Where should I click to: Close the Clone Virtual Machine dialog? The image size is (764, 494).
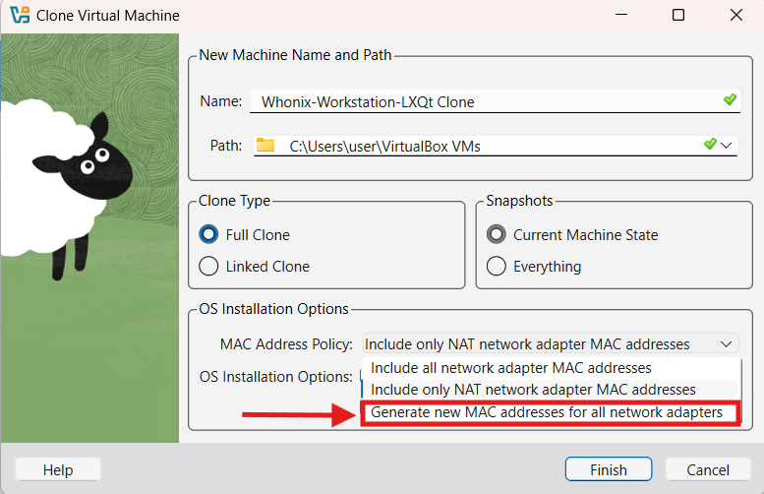tap(735, 16)
